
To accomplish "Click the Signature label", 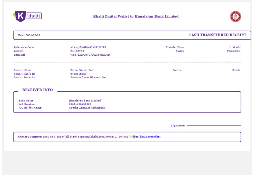I will (x=178, y=125).
